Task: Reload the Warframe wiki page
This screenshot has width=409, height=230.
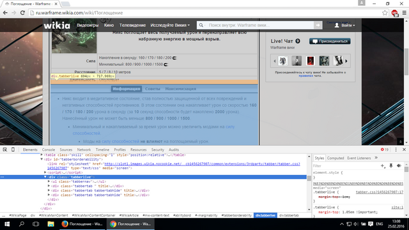Action: click(22, 13)
